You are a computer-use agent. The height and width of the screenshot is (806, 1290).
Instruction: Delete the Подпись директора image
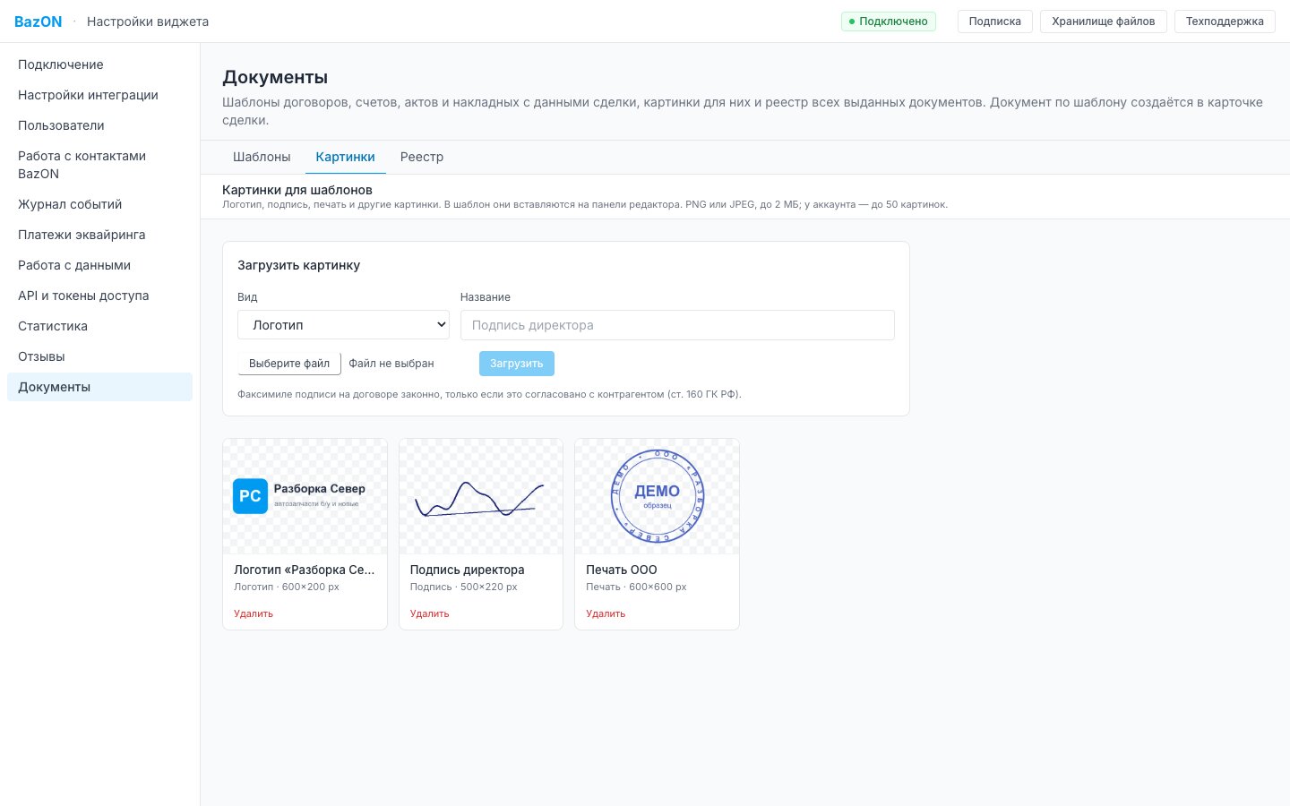click(x=429, y=613)
